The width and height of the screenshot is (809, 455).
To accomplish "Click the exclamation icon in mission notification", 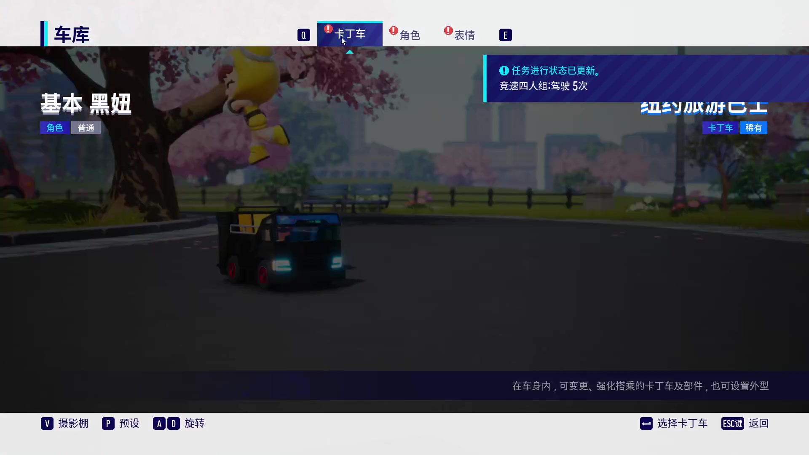I will point(504,70).
